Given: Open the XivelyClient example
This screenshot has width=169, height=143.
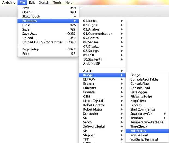Looking at the screenshot, I should (x=147, y=135).
